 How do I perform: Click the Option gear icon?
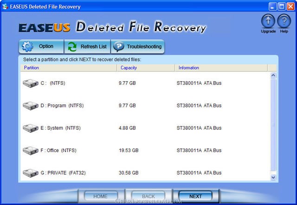click(x=27, y=46)
